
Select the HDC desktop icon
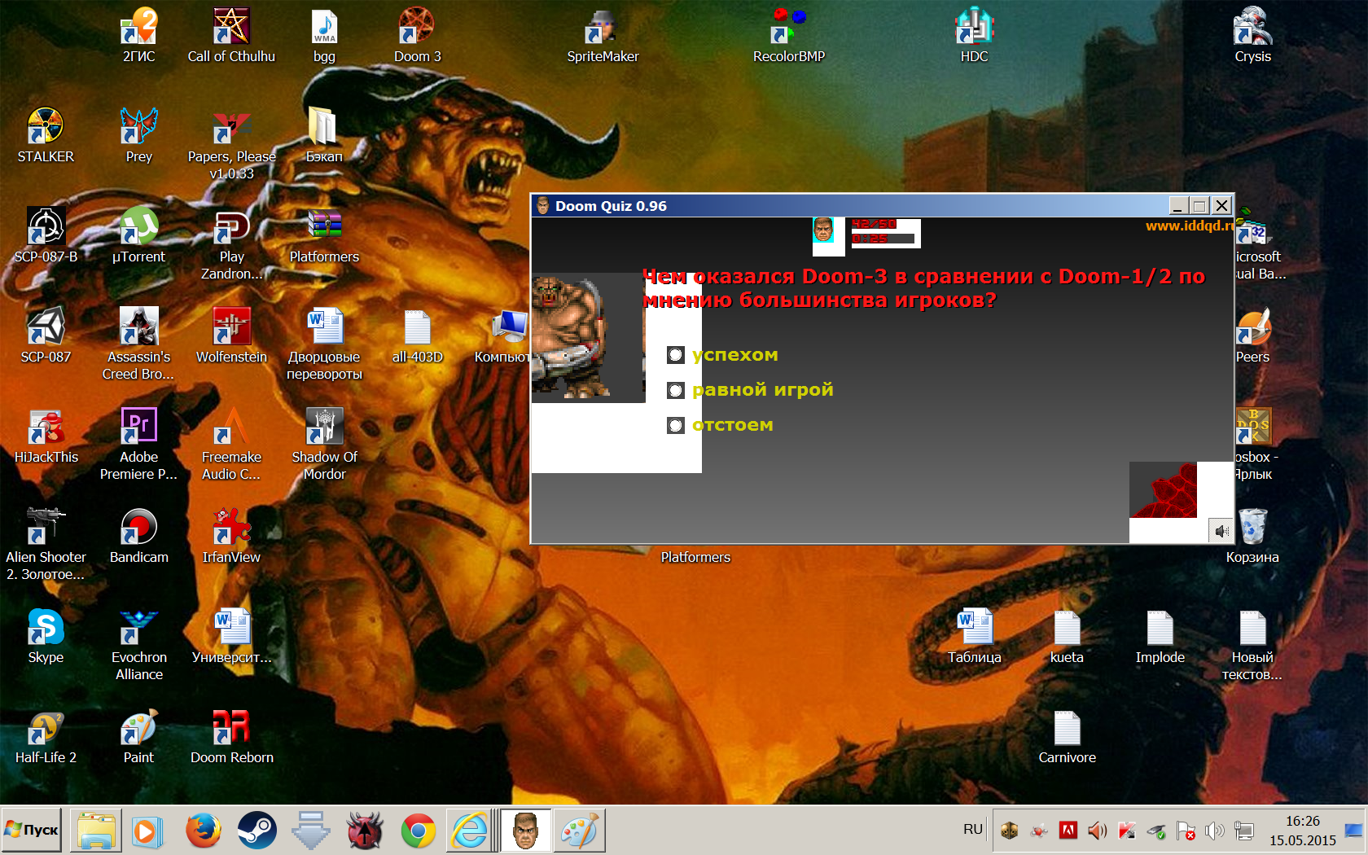click(x=974, y=36)
